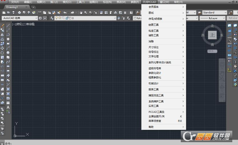Click the layer 0 color swatch
238x145 pixels.
point(70,18)
